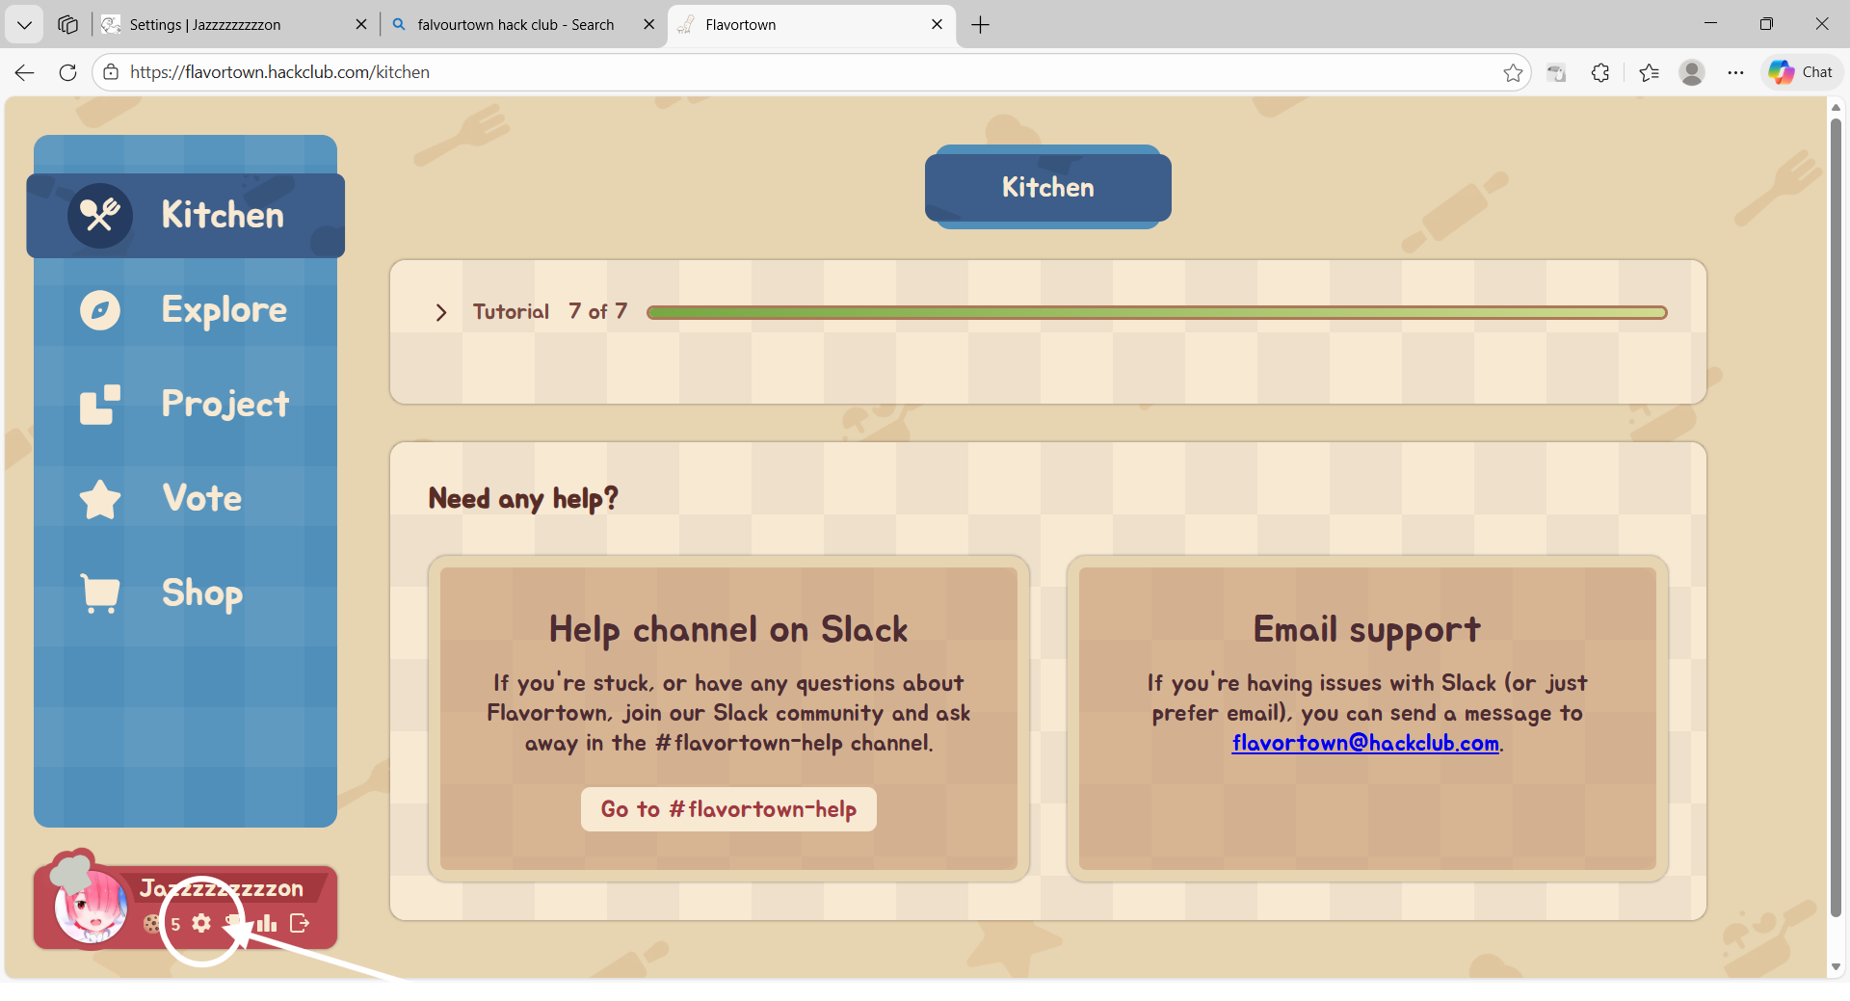1850x1001 pixels.
Task: Click the '7 of 7' tutorial count
Action: pyautogui.click(x=597, y=311)
